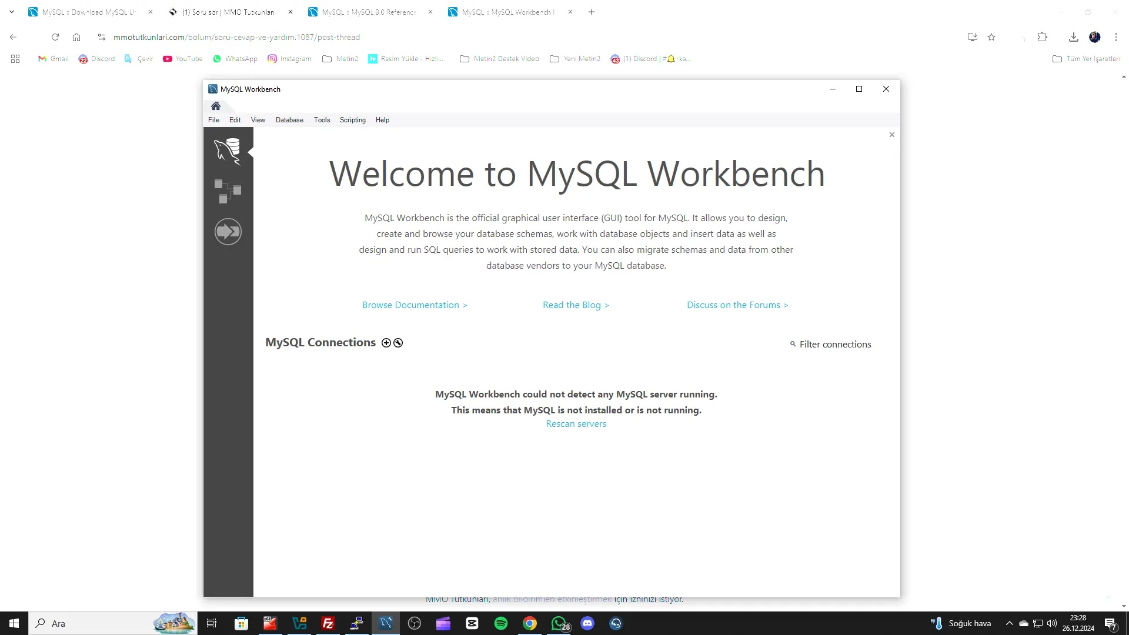Image resolution: width=1129 pixels, height=635 pixels.
Task: Open the Gmail bookmark
Action: click(x=53, y=59)
